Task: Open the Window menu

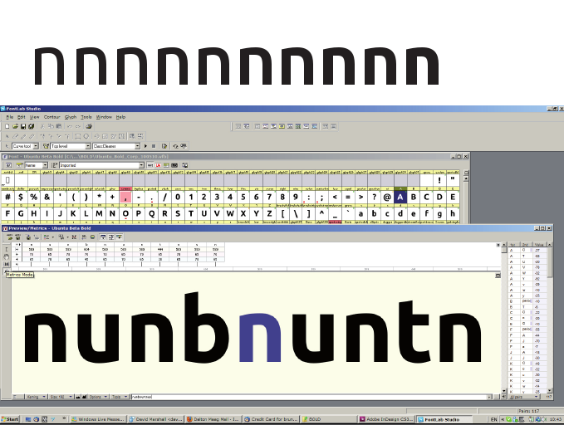Action: [x=104, y=117]
